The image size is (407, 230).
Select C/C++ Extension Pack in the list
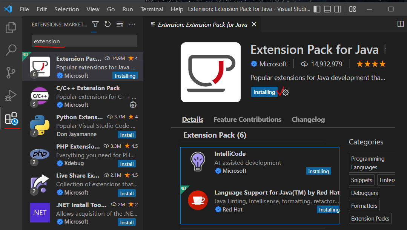pos(83,96)
